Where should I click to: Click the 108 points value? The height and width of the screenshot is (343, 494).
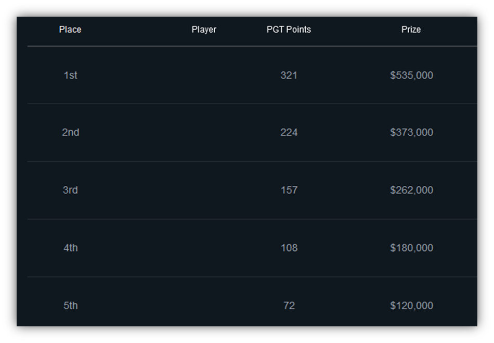(x=289, y=248)
